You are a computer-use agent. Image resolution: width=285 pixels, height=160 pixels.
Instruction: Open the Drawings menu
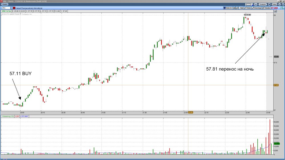point(257,8)
